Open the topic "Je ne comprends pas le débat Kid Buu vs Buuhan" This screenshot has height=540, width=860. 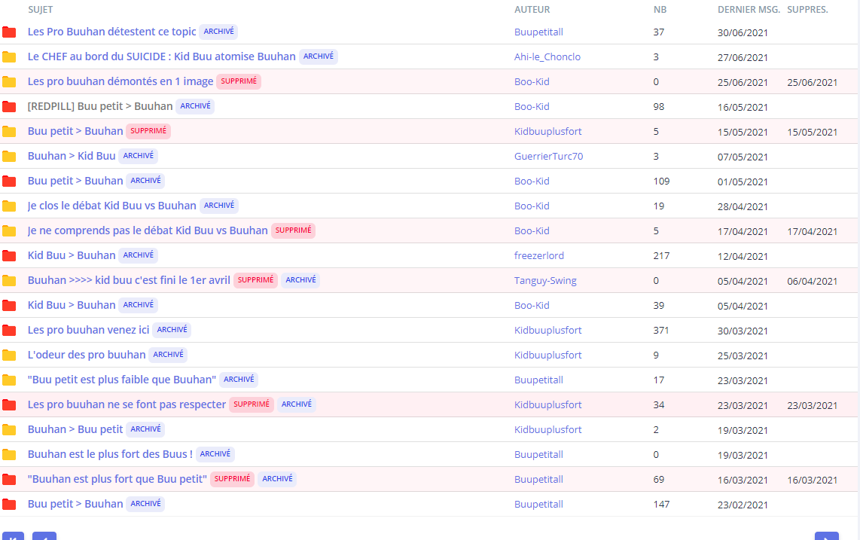148,230
